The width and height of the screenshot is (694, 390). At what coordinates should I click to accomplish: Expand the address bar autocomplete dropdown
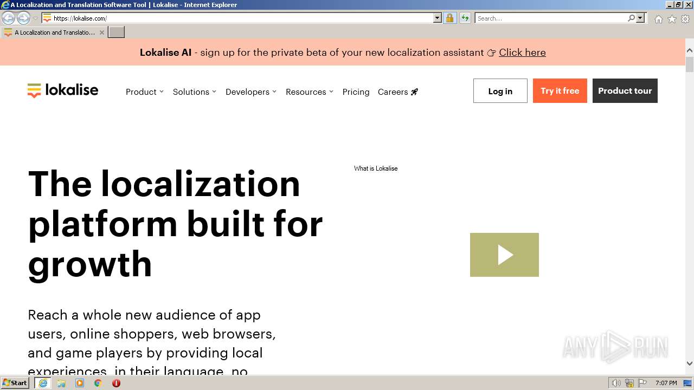click(438, 18)
